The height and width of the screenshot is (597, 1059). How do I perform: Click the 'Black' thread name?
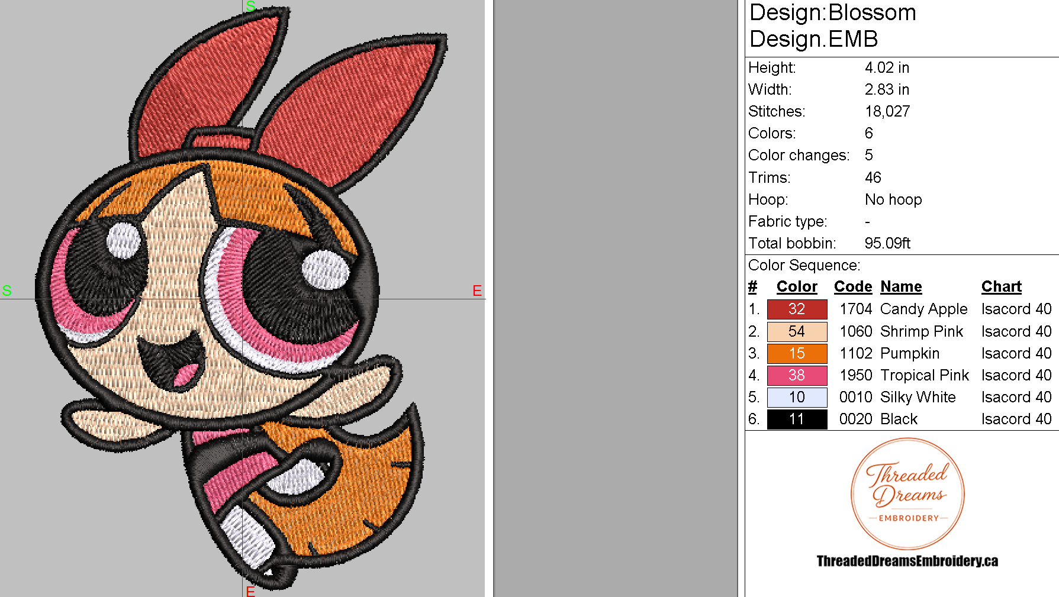(899, 419)
